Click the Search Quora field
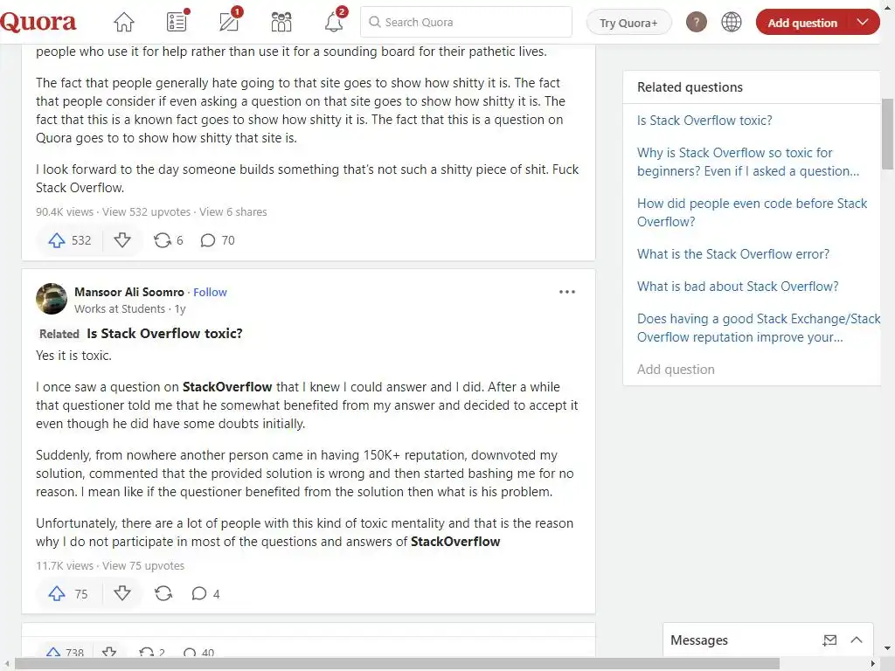Viewport: 895px width, 671px height. [467, 22]
